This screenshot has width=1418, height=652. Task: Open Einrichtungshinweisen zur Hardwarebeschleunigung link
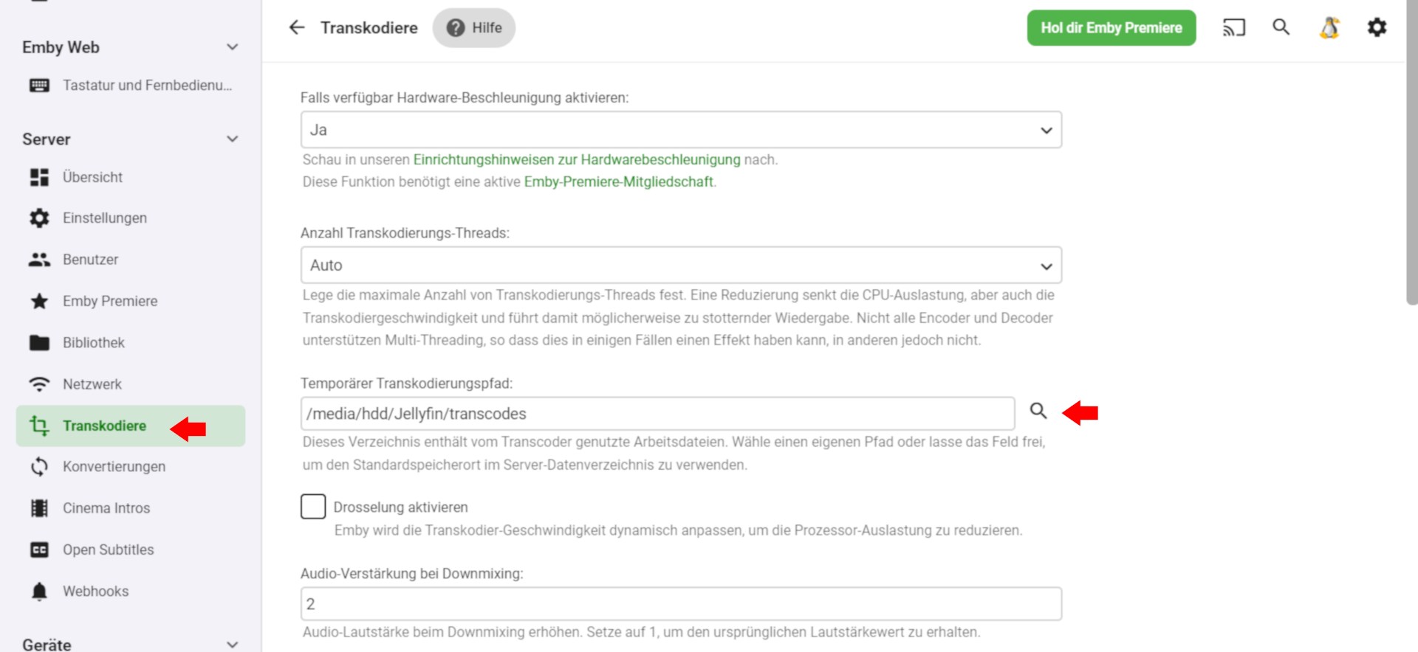coord(576,159)
